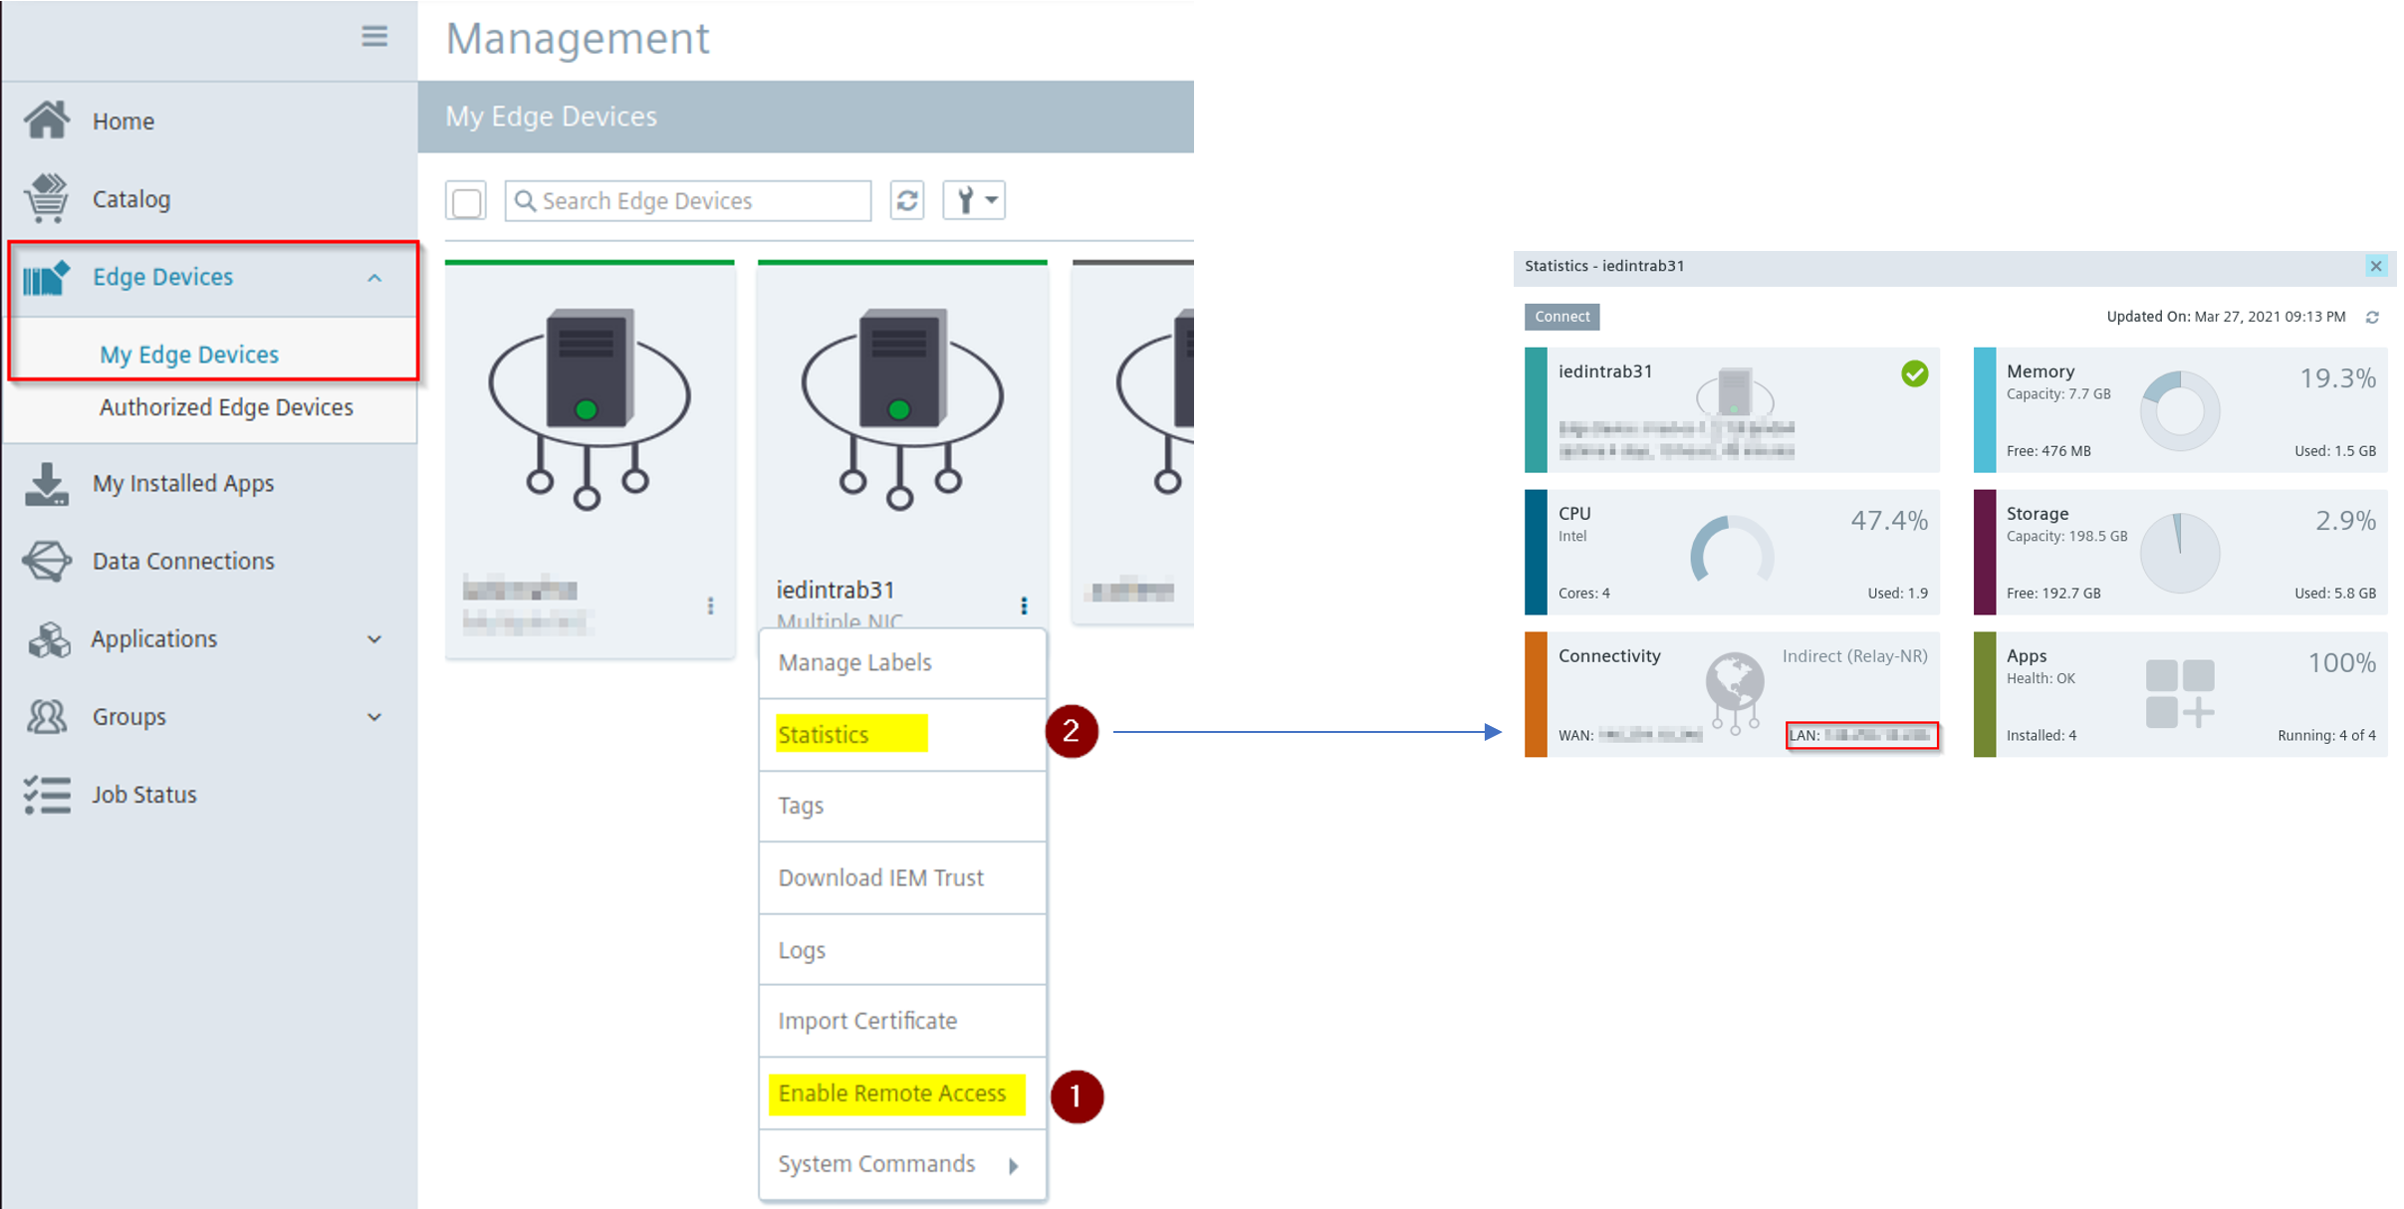Click the Job Status checklist icon
2404x1209 pixels.
[x=47, y=795]
